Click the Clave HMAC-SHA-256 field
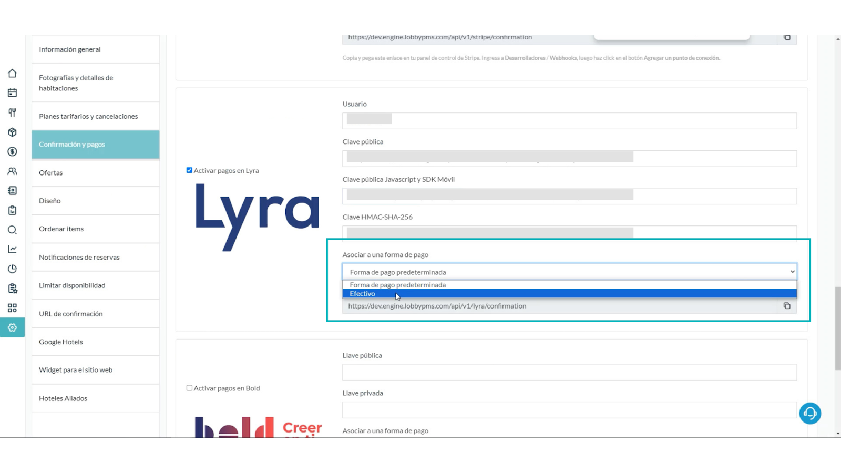This screenshot has width=841, height=473. (570, 232)
